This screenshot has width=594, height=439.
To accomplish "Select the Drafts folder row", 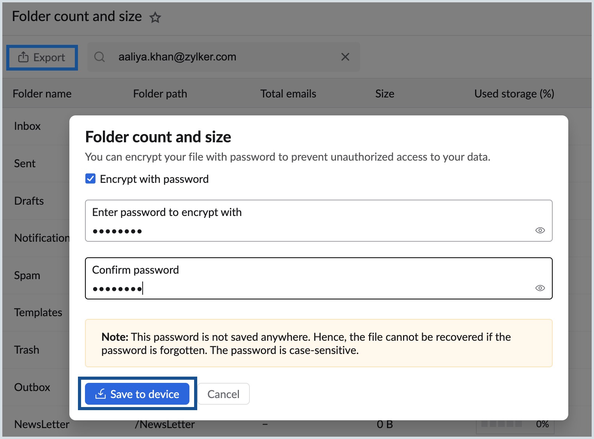I will click(x=29, y=201).
